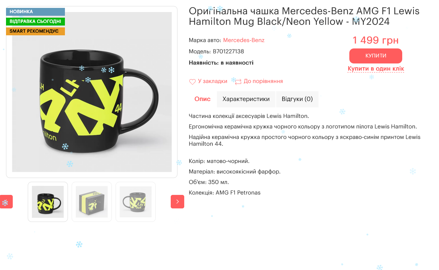The width and height of the screenshot is (439, 270).
Task: Click the ВІДПРАВКА СЬОГОДНІ green badge
Action: 36,21
